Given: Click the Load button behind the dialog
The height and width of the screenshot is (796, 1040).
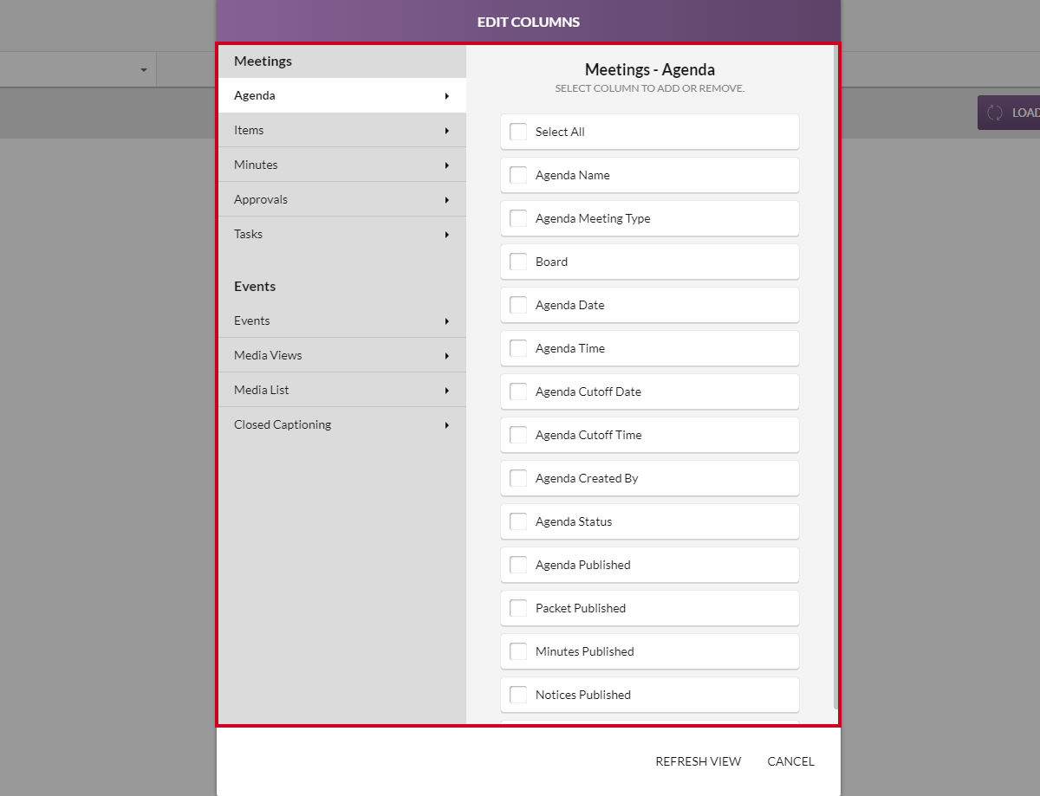Looking at the screenshot, I should point(1009,113).
